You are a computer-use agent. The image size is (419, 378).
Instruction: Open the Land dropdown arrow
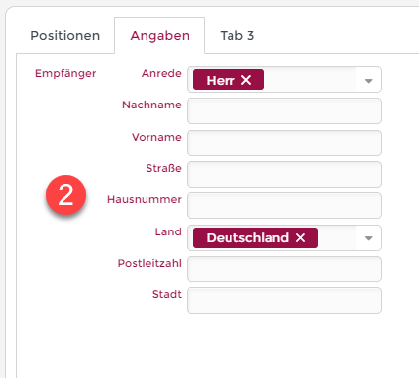click(368, 238)
